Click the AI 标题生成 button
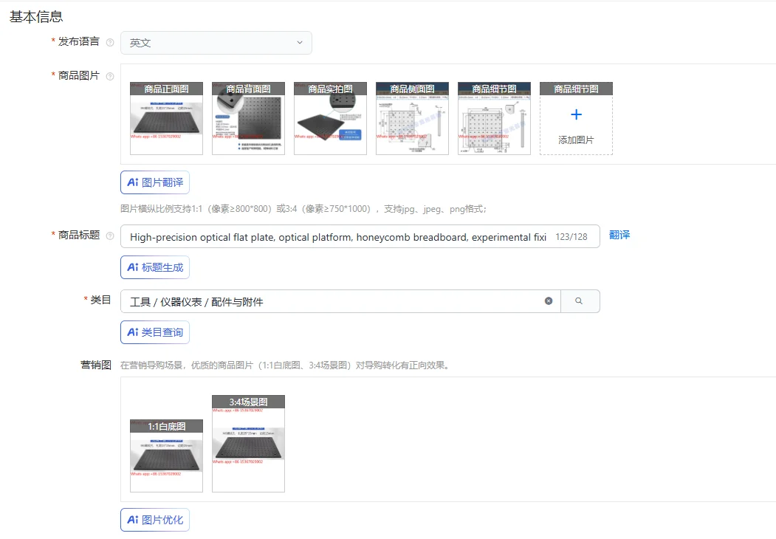The height and width of the screenshot is (539, 776). pos(155,267)
